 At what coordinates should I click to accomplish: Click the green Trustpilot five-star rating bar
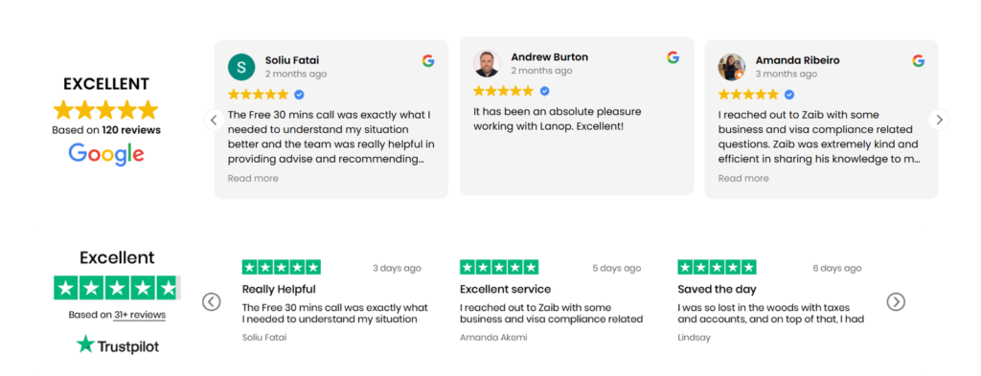[x=117, y=288]
